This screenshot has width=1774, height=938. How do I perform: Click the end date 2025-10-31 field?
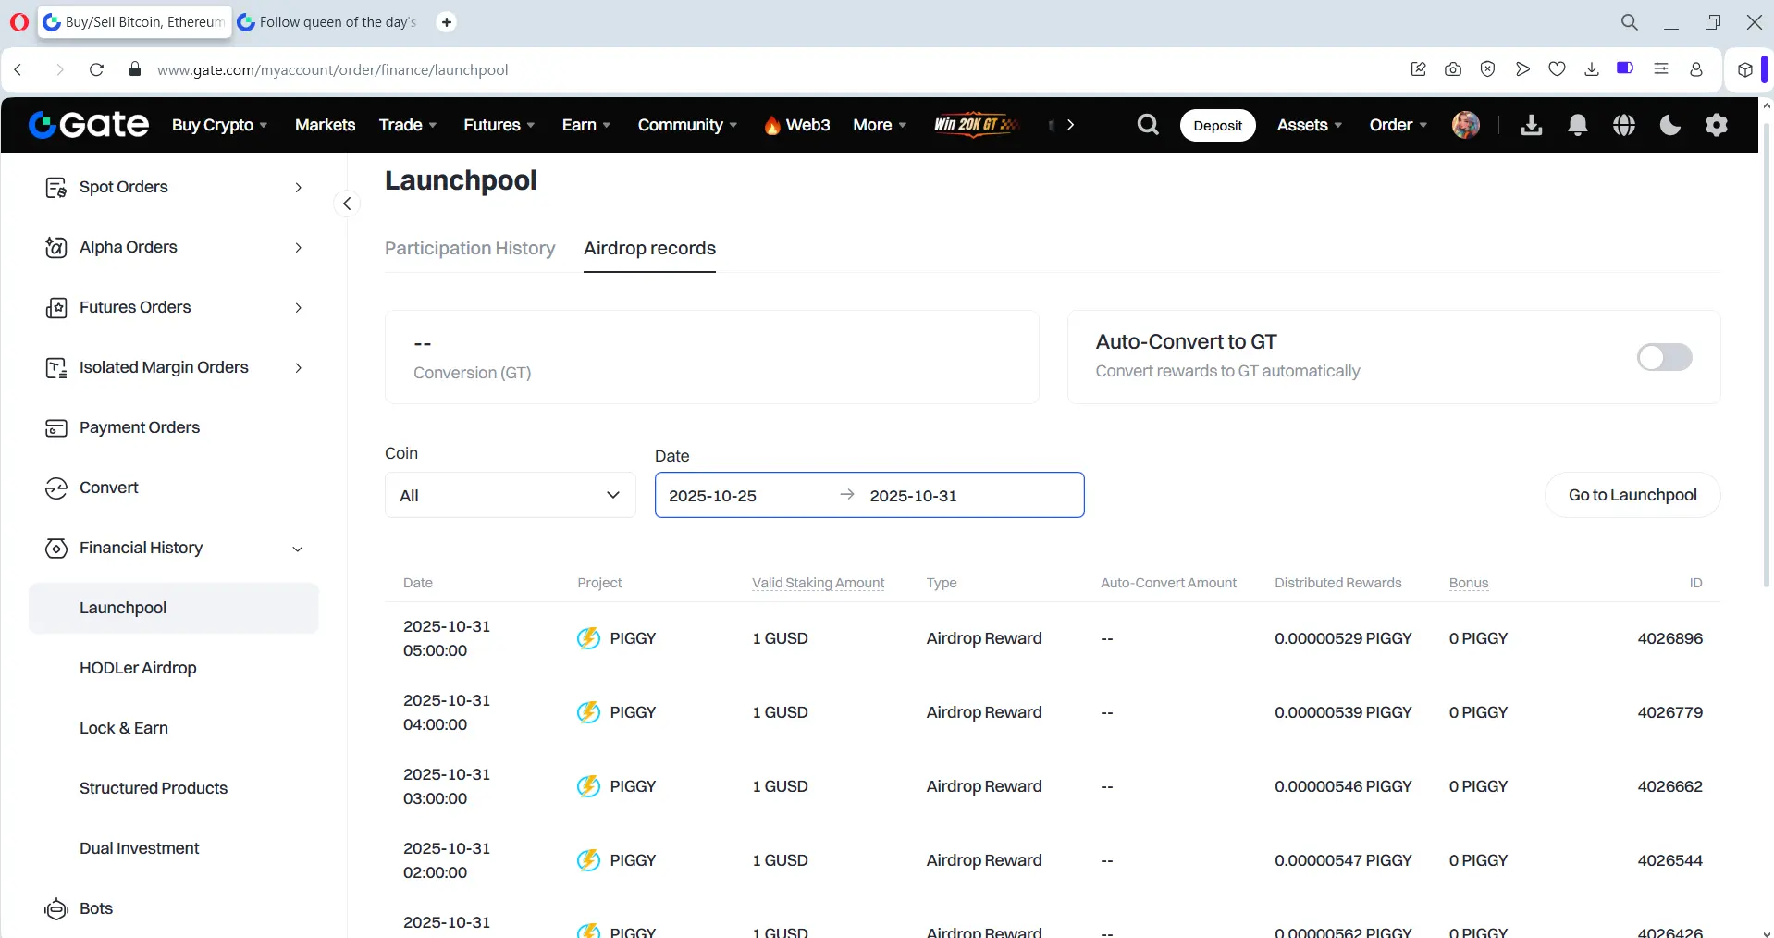click(914, 496)
